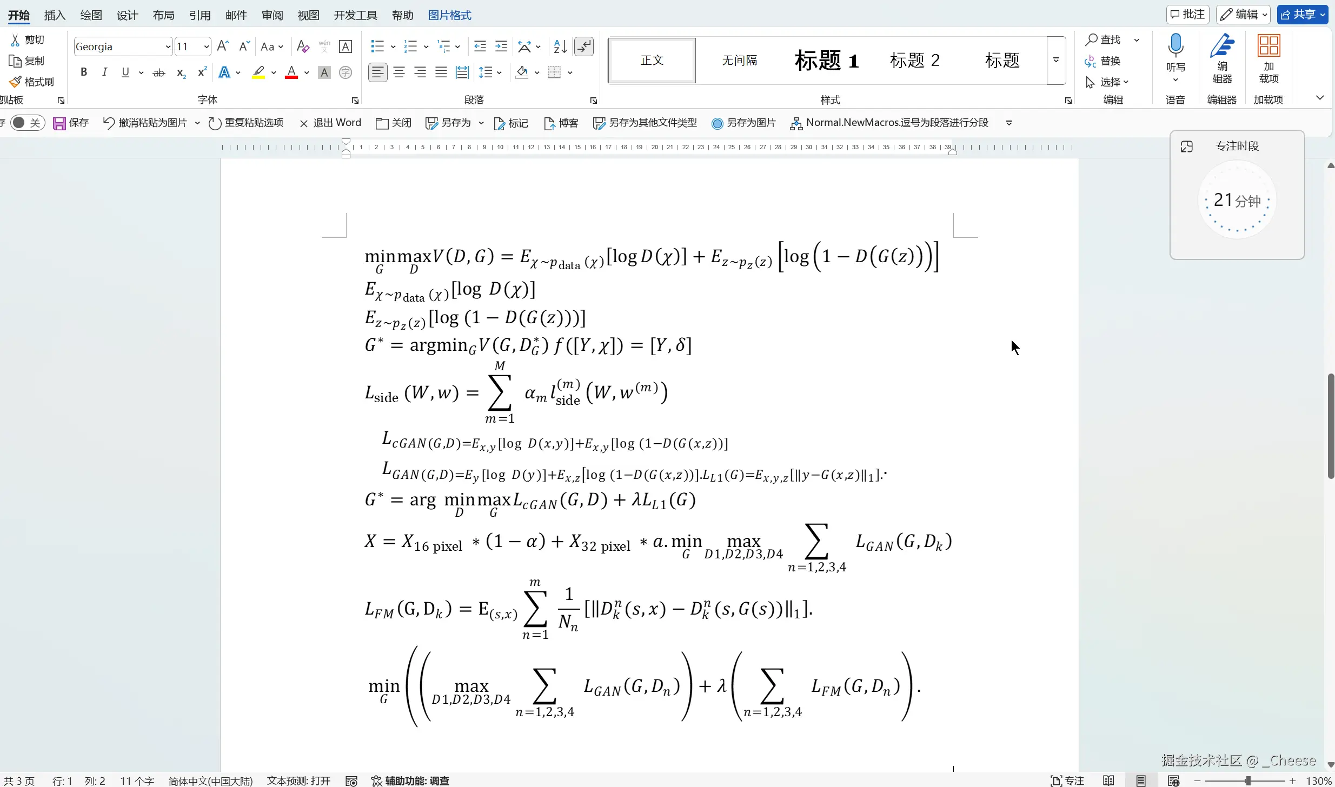The image size is (1335, 787).
Task: Click the zoom slider in status bar
Action: tap(1248, 781)
